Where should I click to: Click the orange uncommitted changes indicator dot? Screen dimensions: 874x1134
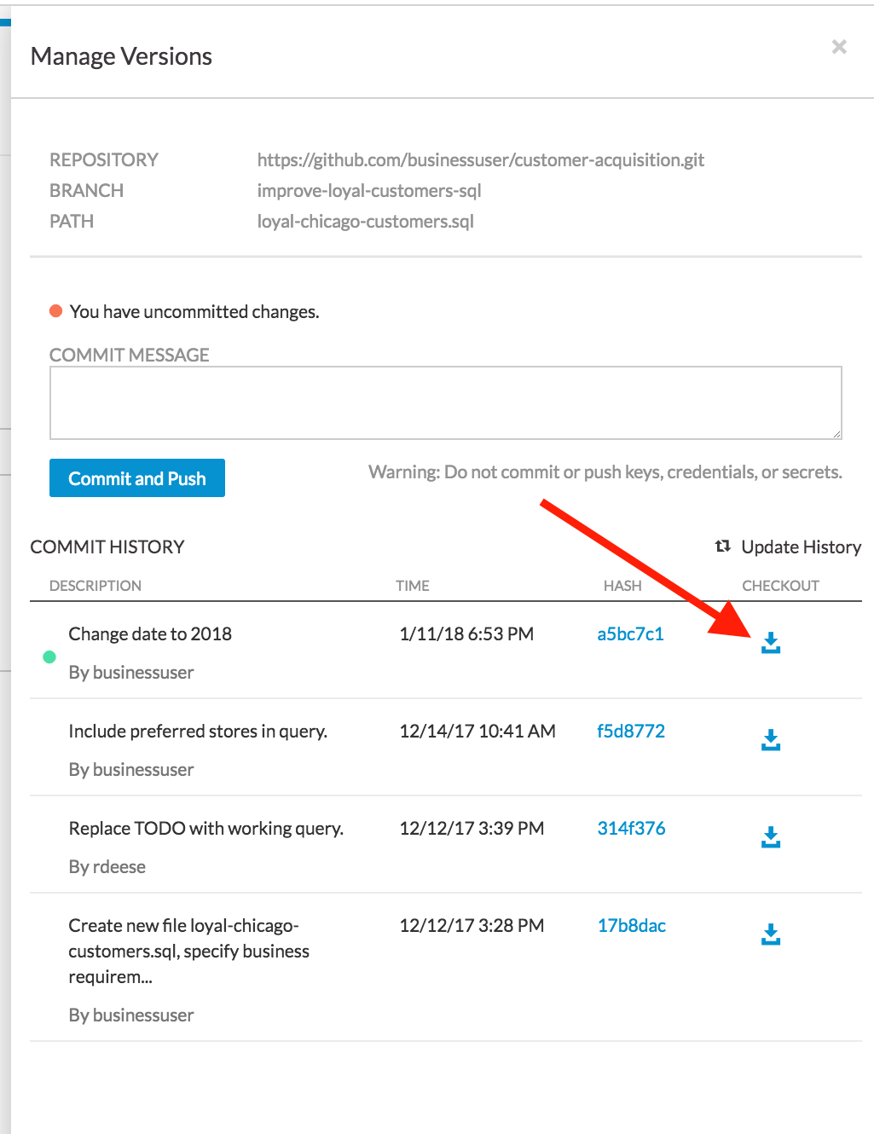pos(56,311)
